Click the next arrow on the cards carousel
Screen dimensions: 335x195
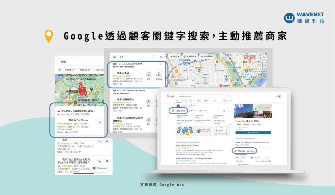230,125
